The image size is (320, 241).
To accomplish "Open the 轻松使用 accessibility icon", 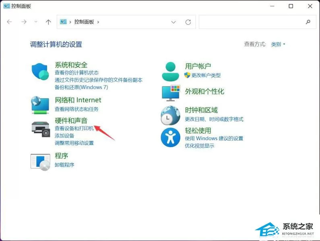I will (x=170, y=137).
